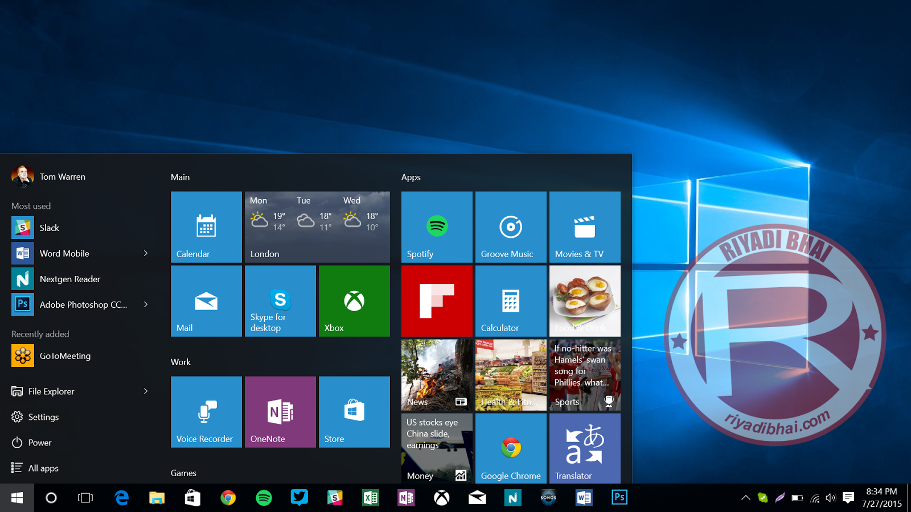Open the News live tile
Image resolution: width=911 pixels, height=512 pixels.
click(x=437, y=375)
